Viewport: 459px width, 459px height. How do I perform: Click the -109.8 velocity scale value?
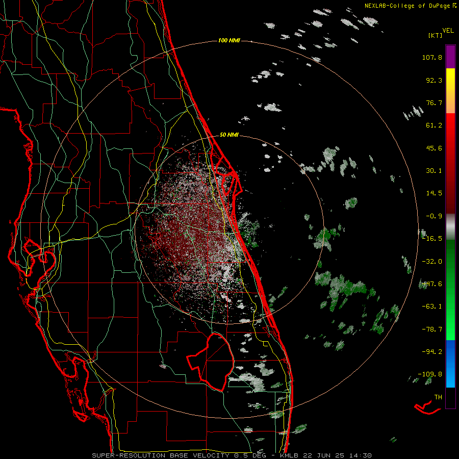pos(430,374)
